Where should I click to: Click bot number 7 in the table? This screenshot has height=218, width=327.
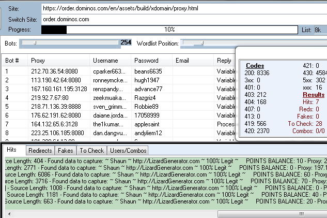pyautogui.click(x=7, y=124)
